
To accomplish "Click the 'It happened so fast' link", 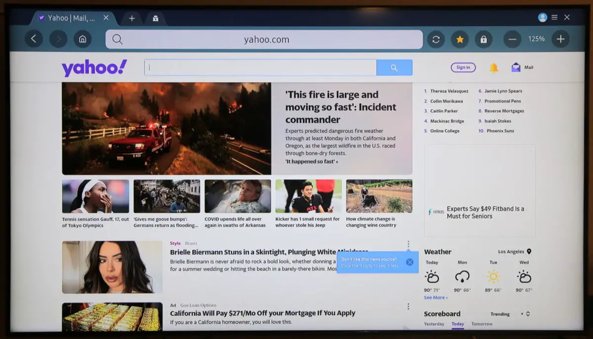I will (x=312, y=161).
